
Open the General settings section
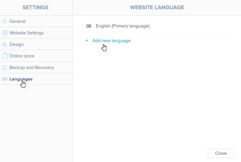click(x=17, y=21)
